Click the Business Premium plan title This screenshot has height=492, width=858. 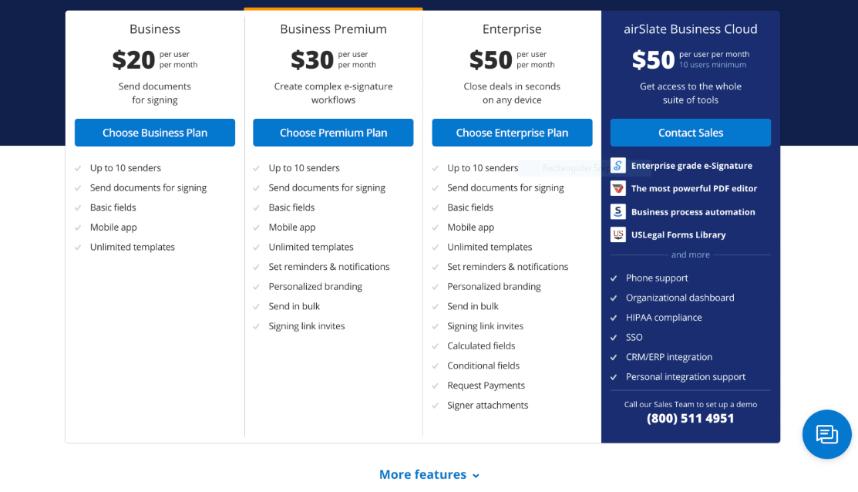[x=333, y=29]
